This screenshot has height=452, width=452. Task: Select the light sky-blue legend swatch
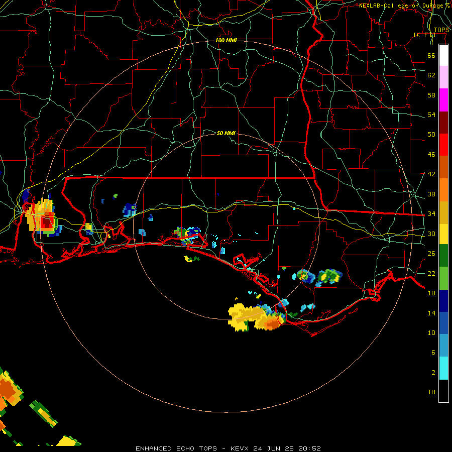(x=443, y=346)
